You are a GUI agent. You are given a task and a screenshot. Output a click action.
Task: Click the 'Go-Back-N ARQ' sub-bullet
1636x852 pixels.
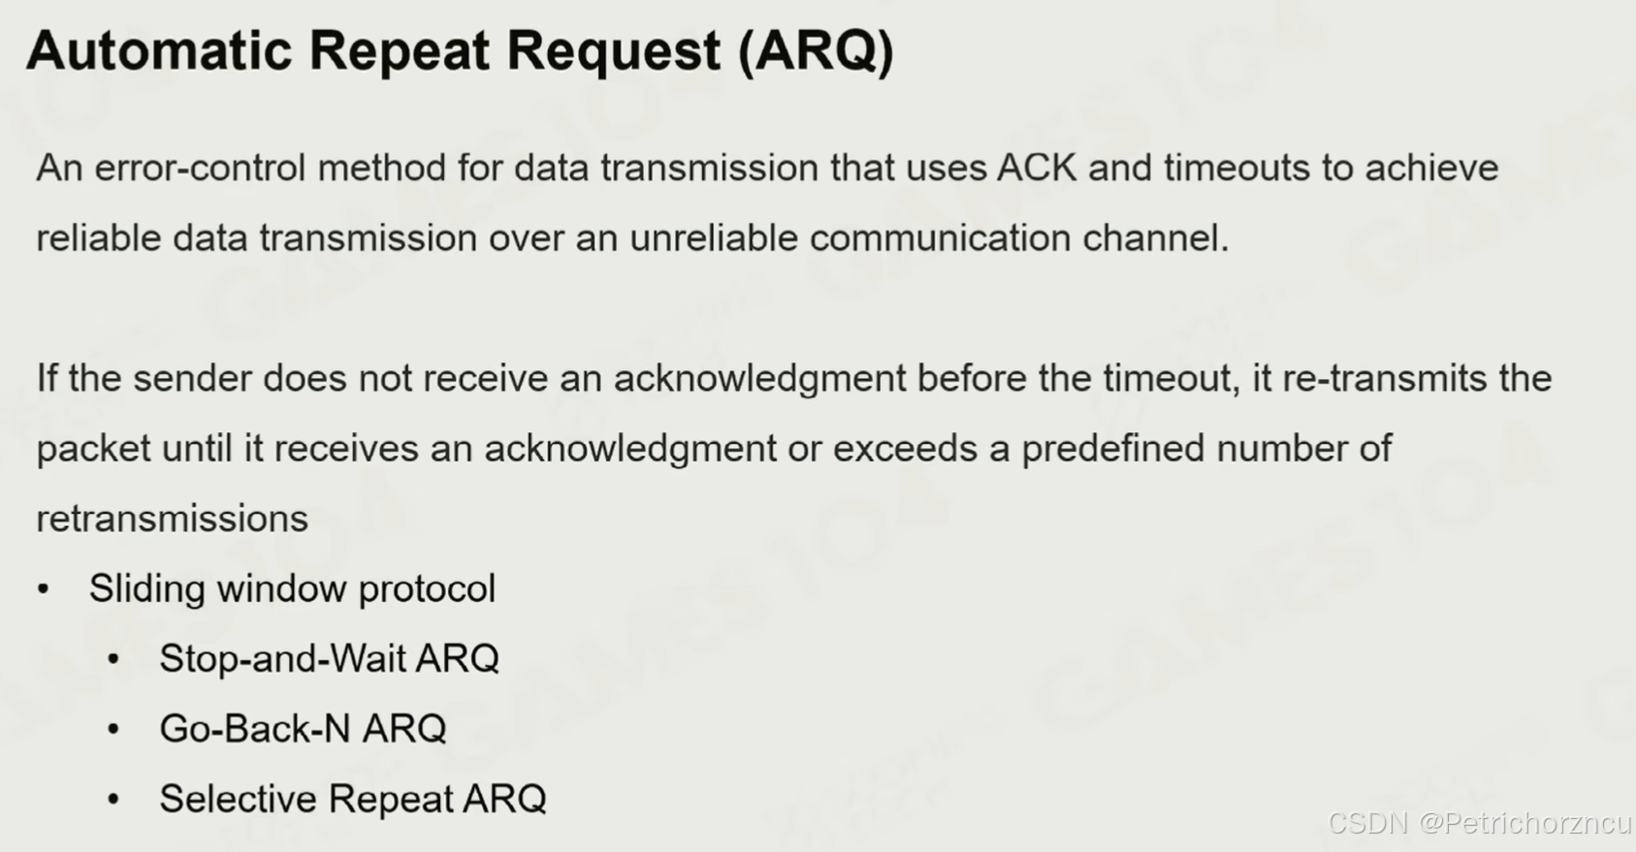point(303,728)
